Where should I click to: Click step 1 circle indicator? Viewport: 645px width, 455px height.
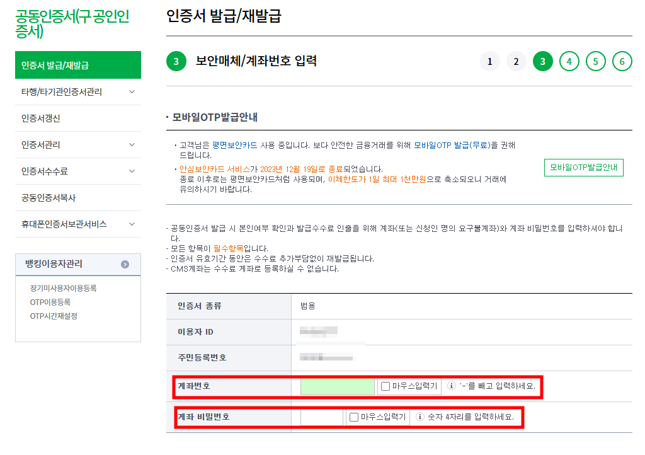tap(489, 61)
